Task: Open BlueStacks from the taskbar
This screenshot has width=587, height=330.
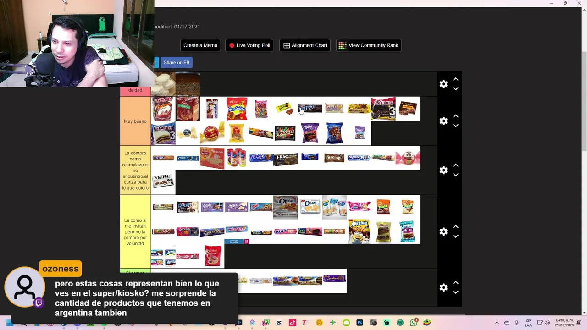Action: (x=427, y=323)
